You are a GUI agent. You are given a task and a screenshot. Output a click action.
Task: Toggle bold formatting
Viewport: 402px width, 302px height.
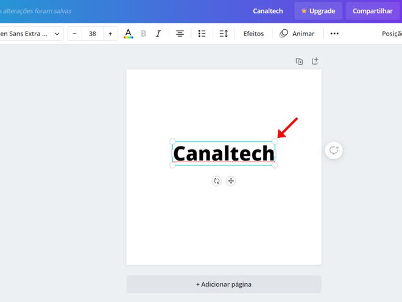pyautogui.click(x=144, y=34)
